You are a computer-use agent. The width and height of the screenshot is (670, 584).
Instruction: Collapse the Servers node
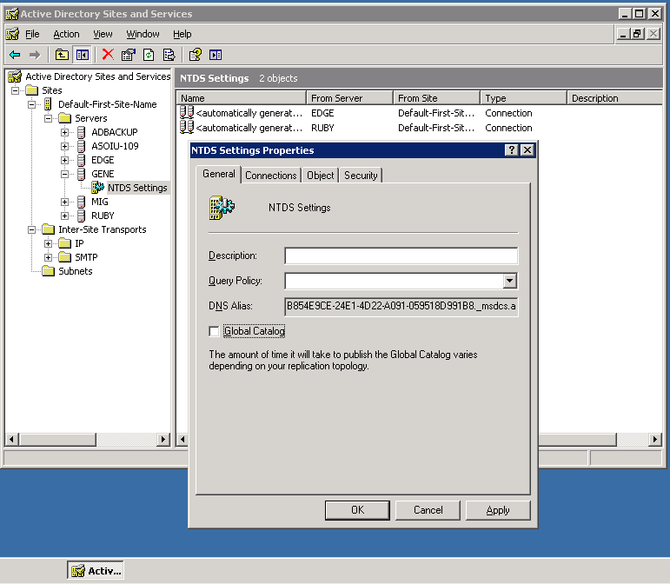click(x=49, y=118)
